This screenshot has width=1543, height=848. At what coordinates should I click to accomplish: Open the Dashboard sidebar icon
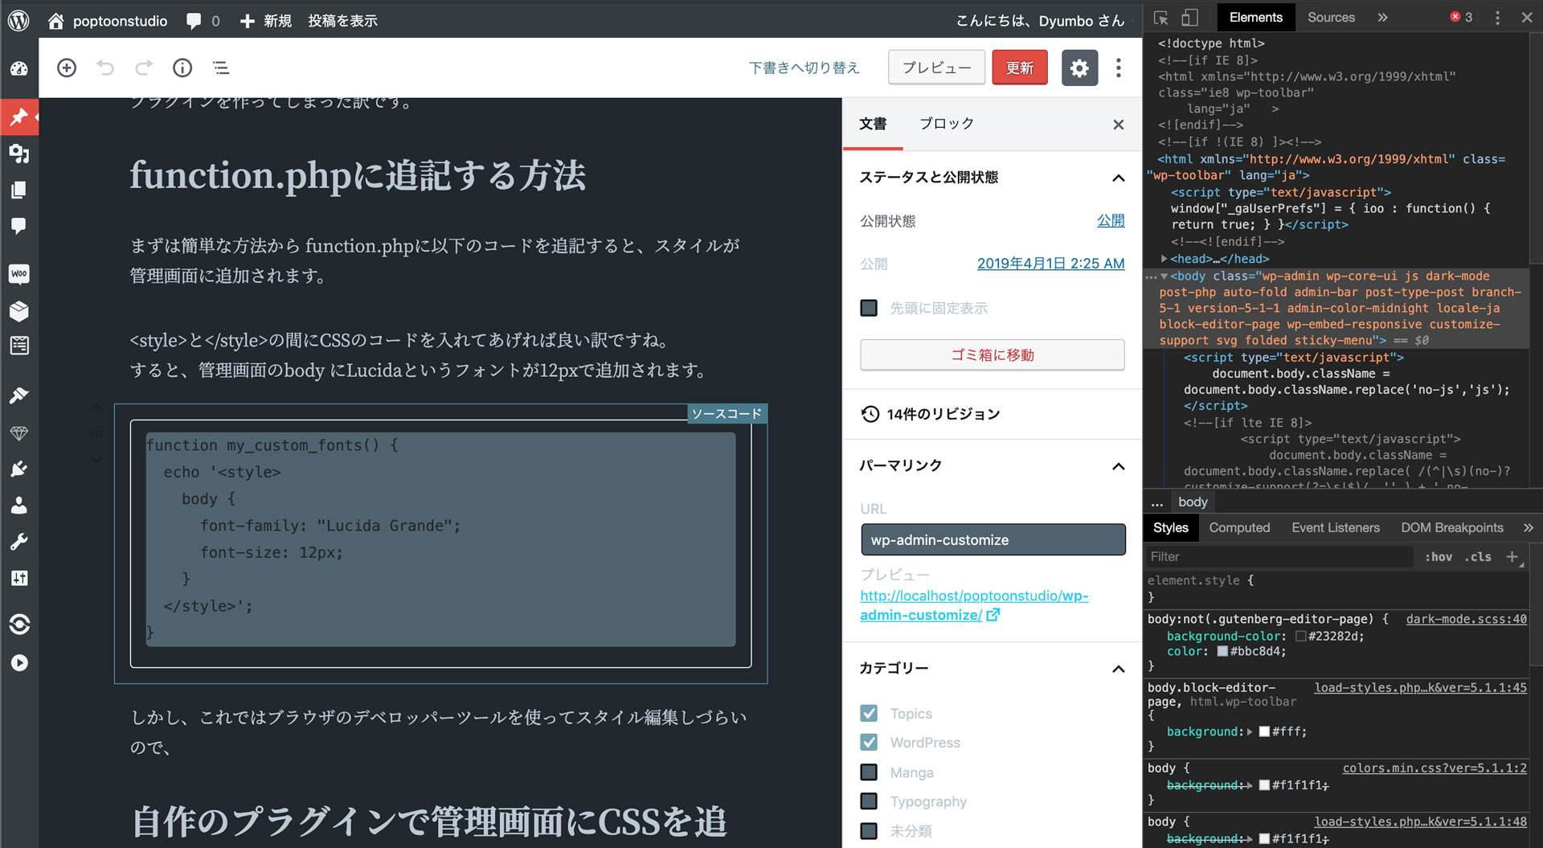[19, 69]
